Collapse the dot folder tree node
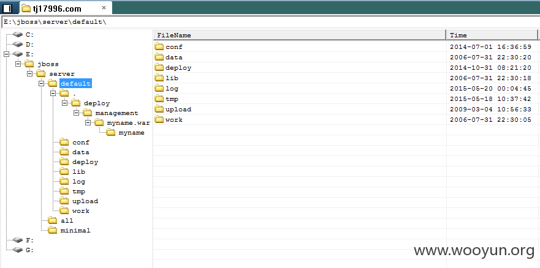The height and width of the screenshot is (268, 540). 53,93
